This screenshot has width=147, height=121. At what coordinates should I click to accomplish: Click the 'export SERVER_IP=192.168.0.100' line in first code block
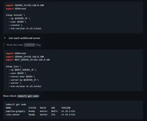point(25,5)
